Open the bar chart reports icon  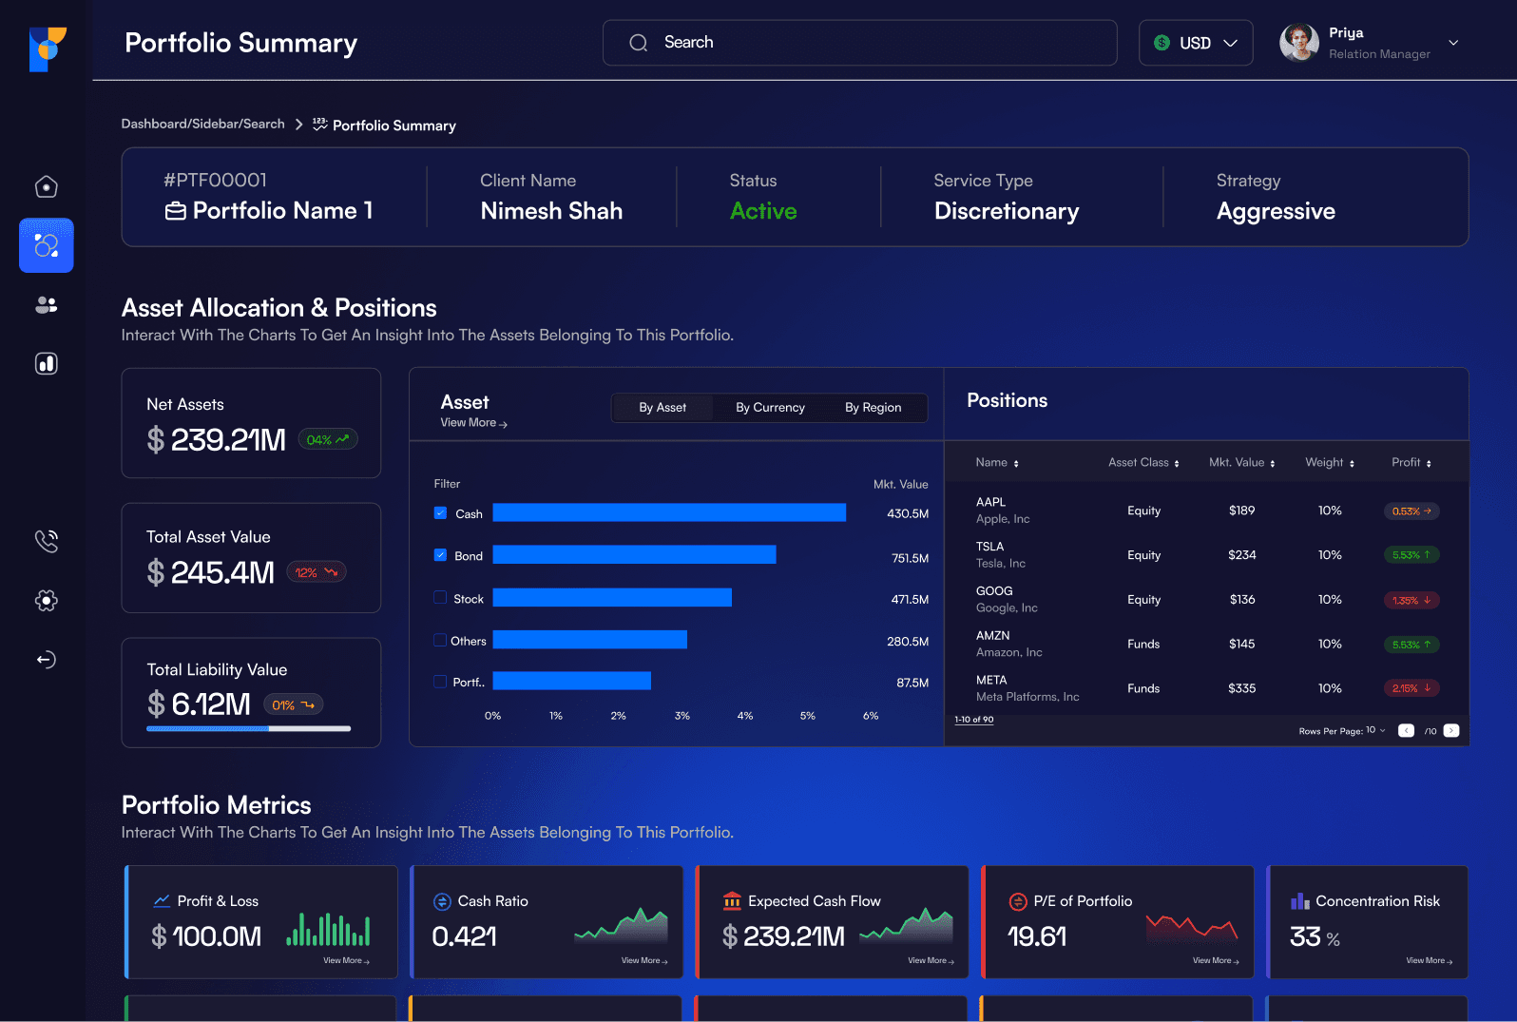pos(46,363)
